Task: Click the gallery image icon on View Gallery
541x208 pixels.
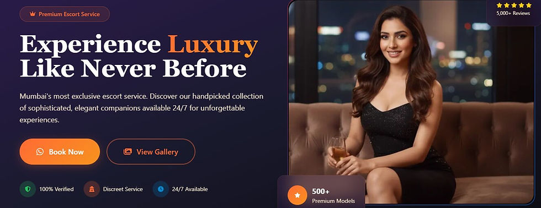Action: 128,152
